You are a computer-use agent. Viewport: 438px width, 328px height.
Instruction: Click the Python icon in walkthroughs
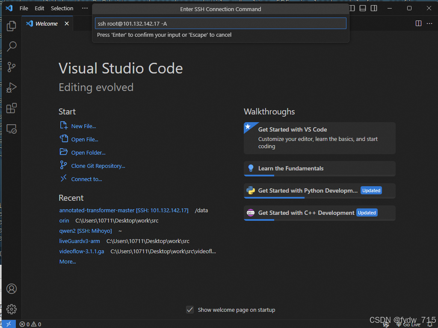click(x=251, y=190)
